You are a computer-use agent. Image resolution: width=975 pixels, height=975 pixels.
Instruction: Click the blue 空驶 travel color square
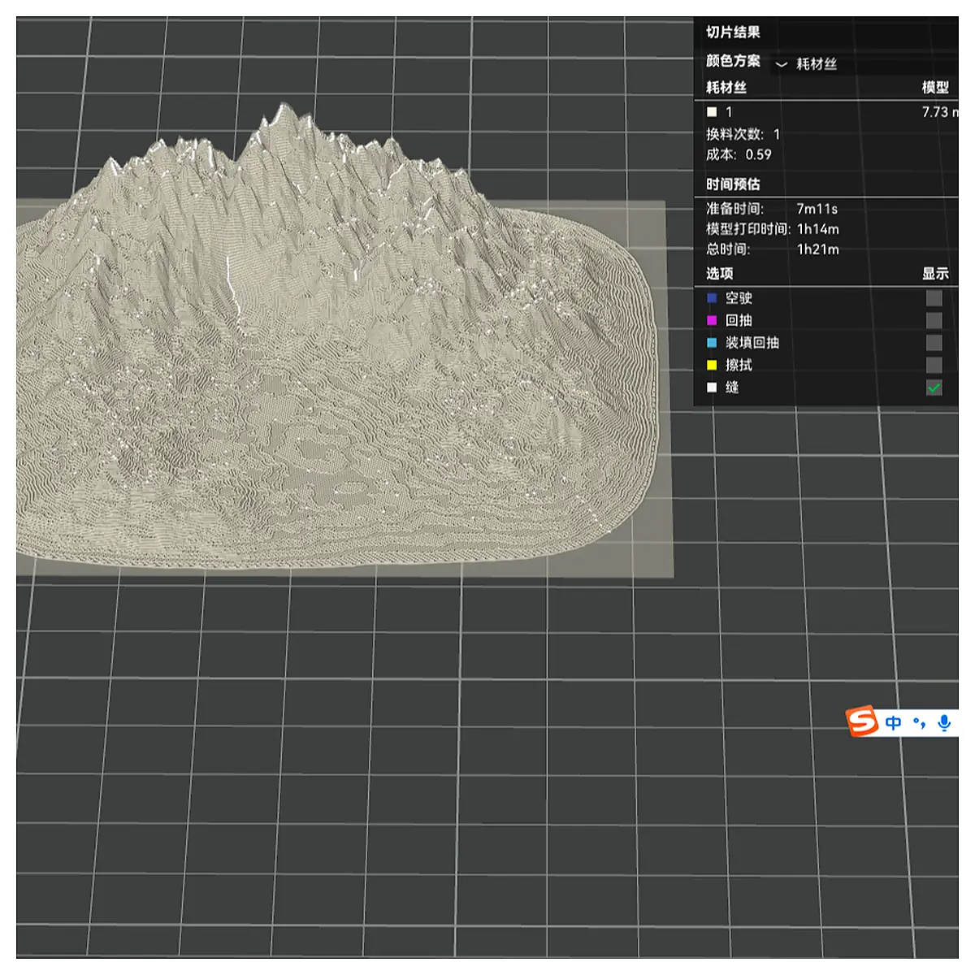click(712, 298)
